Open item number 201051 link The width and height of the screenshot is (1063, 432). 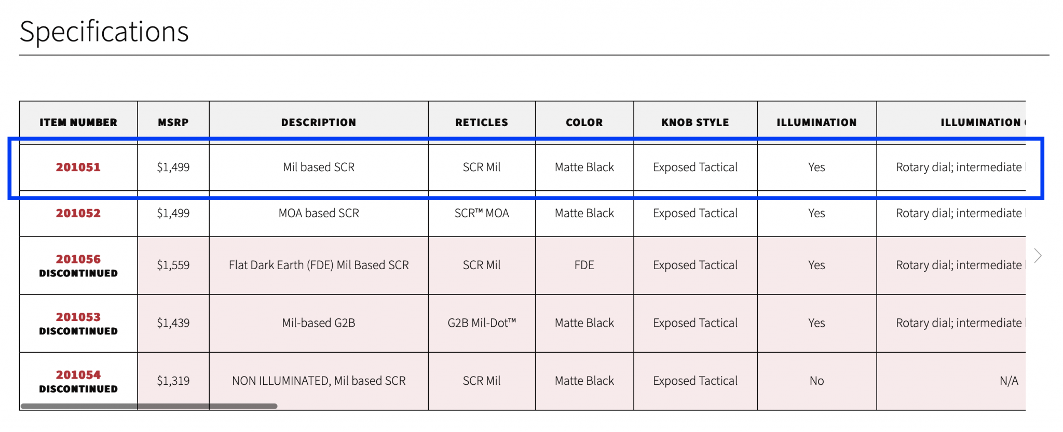click(78, 167)
